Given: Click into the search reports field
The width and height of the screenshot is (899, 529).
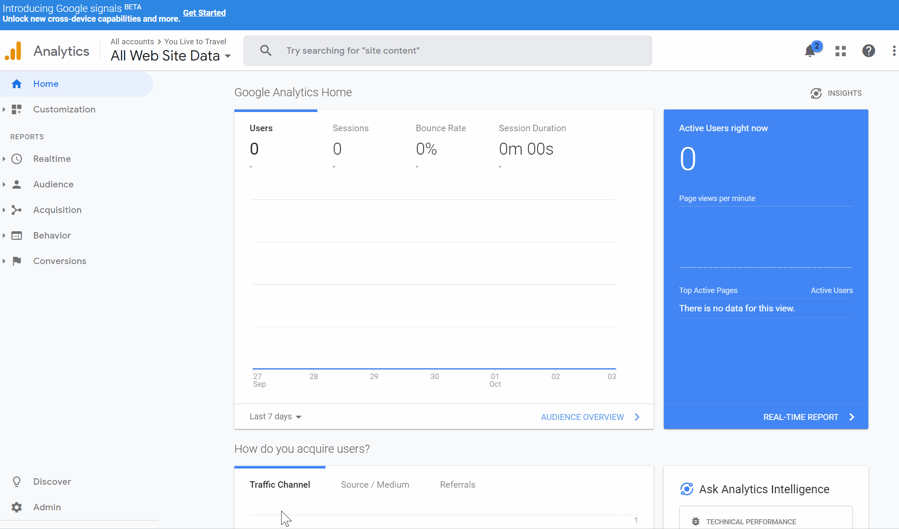Looking at the screenshot, I should (x=447, y=51).
